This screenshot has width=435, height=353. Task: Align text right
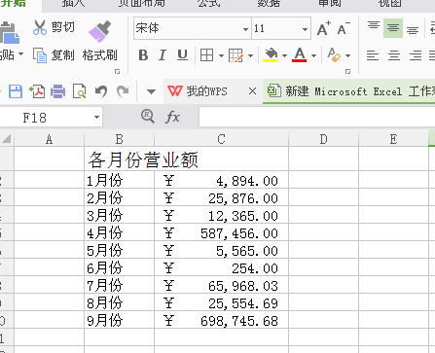point(416,55)
